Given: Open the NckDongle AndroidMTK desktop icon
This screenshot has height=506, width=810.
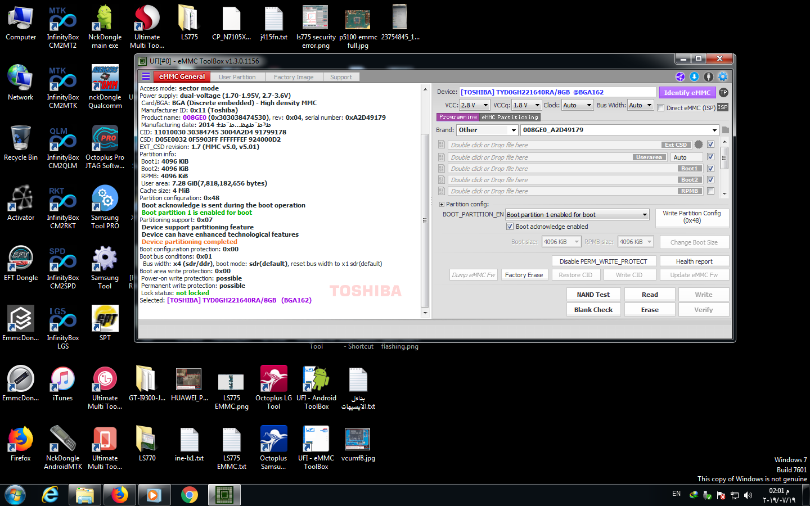Looking at the screenshot, I should pyautogui.click(x=62, y=448).
